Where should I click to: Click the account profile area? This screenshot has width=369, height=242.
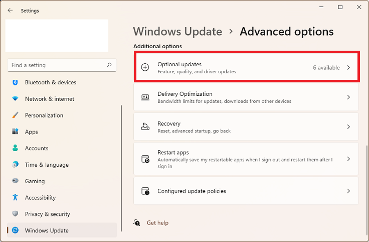(x=57, y=36)
